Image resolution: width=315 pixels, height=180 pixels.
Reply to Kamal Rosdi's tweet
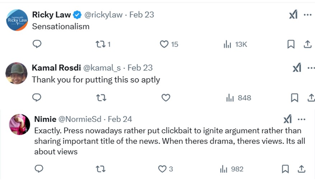(37, 98)
